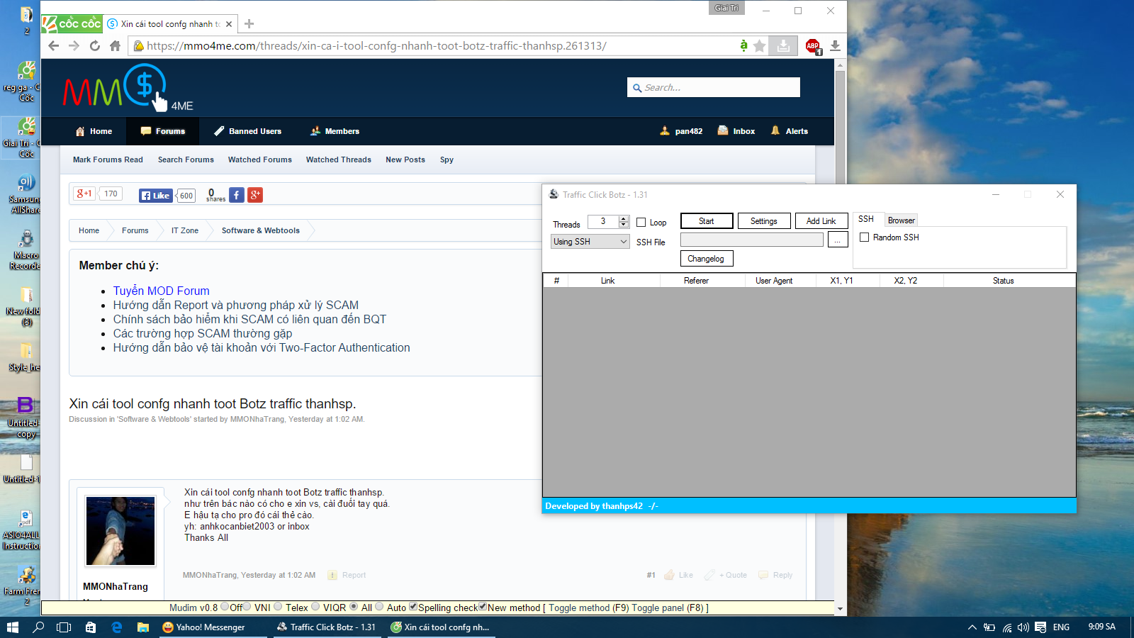
Task: Browse for SSH file with the ... button
Action: tap(838, 240)
